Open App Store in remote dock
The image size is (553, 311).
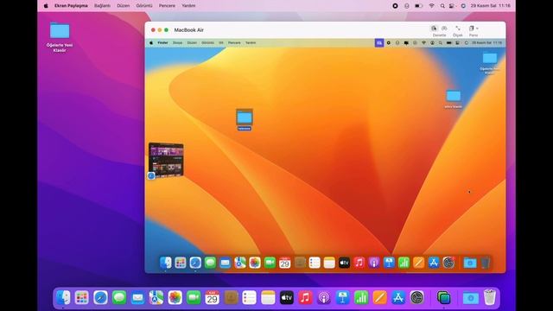434,263
